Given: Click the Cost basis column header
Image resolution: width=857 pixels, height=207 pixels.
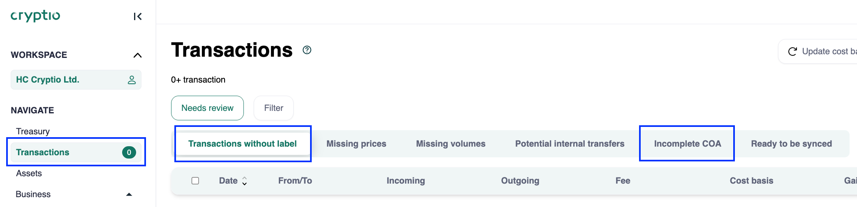Looking at the screenshot, I should tap(751, 181).
